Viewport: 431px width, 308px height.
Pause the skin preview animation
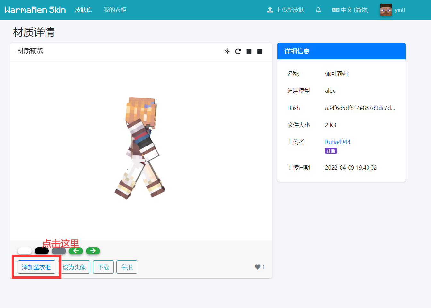tap(249, 51)
